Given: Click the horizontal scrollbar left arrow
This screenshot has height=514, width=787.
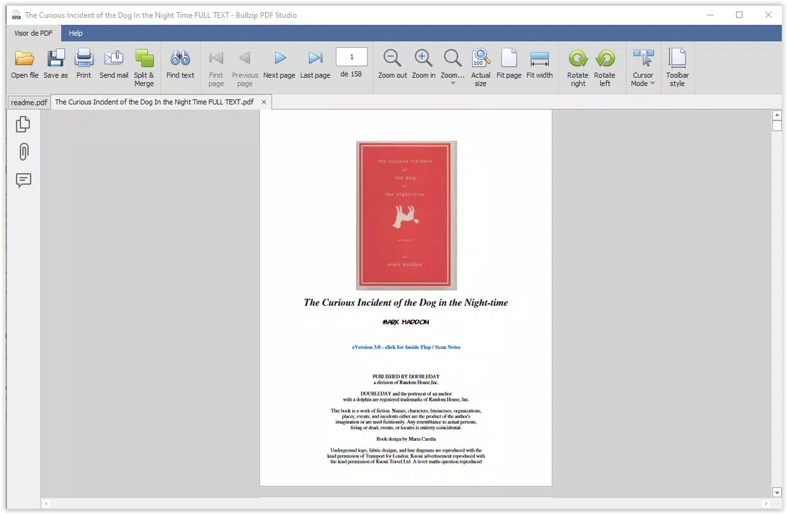Looking at the screenshot, I should (46, 504).
